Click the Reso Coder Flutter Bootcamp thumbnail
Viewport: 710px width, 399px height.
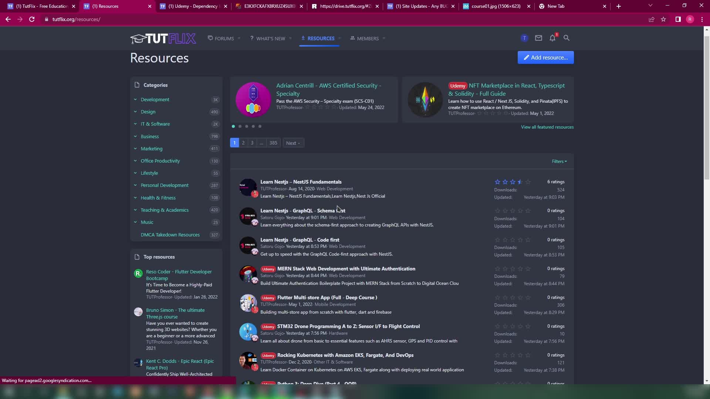[x=138, y=273]
